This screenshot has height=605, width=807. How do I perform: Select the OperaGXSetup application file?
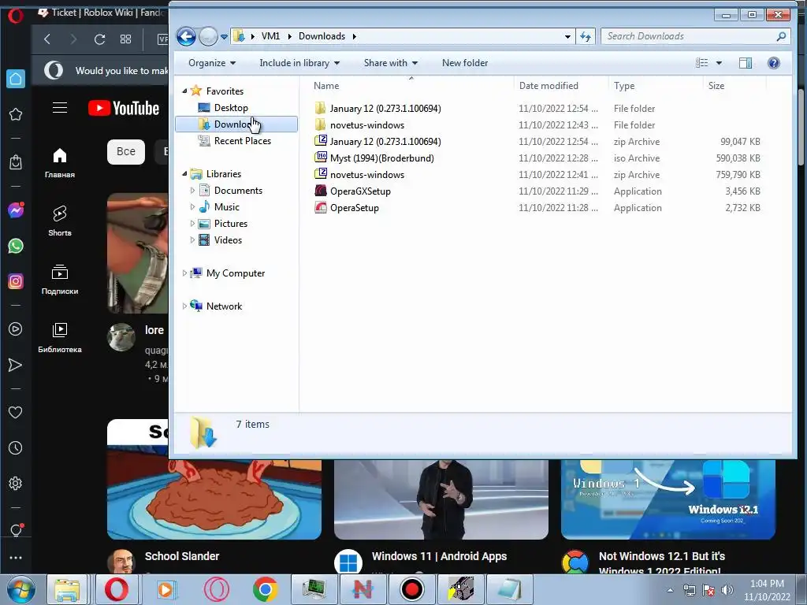pos(360,191)
